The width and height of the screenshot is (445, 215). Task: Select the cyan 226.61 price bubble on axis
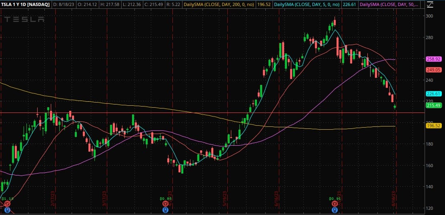pyautogui.click(x=433, y=94)
